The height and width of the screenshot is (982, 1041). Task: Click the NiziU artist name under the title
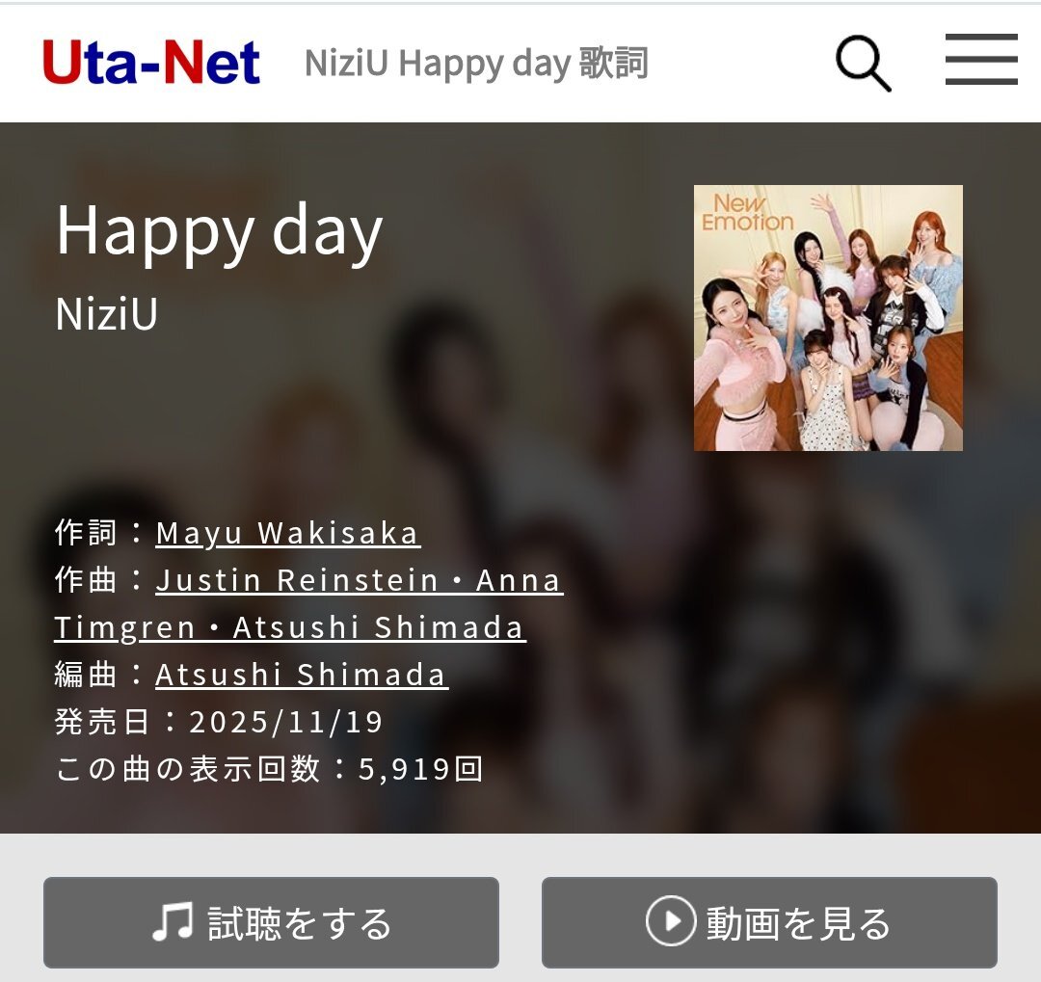click(107, 313)
